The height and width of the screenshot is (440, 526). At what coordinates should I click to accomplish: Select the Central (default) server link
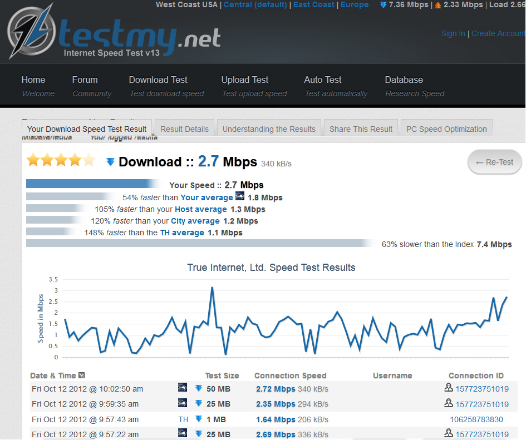pos(255,4)
